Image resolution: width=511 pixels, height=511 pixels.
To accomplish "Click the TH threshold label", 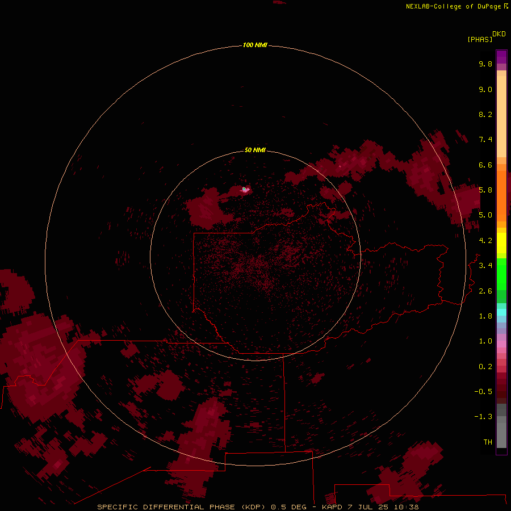I will pyautogui.click(x=488, y=442).
